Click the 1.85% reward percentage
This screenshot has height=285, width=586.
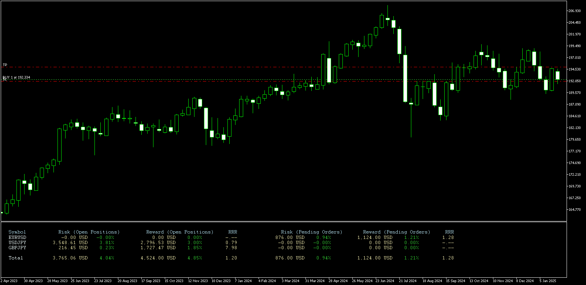195,248
